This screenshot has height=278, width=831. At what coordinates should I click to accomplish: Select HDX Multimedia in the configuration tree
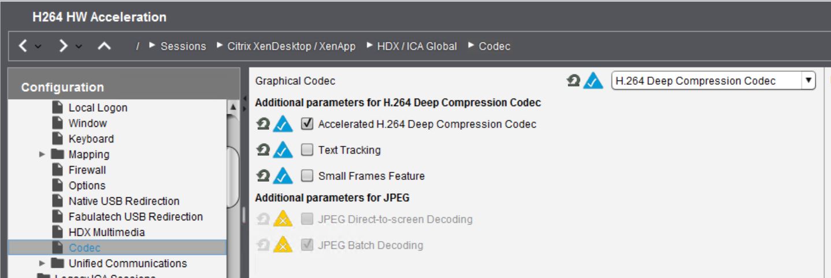click(106, 232)
